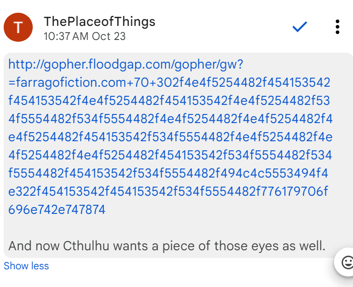Collapse the comment with Show less
The height and width of the screenshot is (287, 353).
tap(26, 266)
